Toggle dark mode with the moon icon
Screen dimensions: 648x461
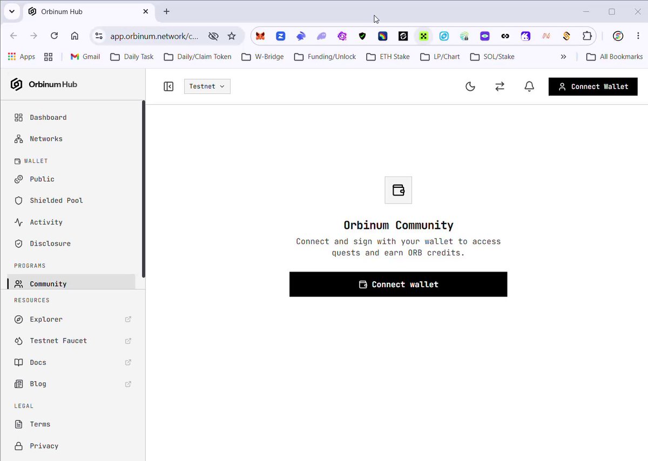[x=470, y=86]
